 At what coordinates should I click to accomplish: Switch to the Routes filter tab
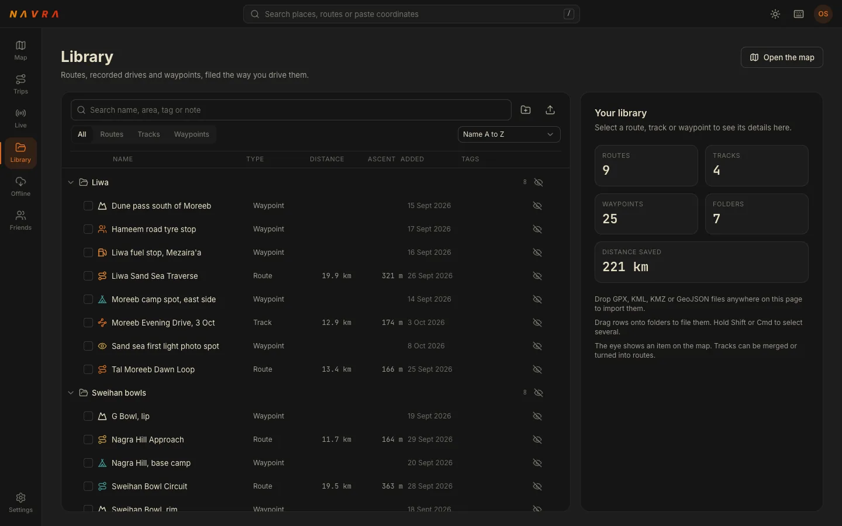pyautogui.click(x=112, y=134)
